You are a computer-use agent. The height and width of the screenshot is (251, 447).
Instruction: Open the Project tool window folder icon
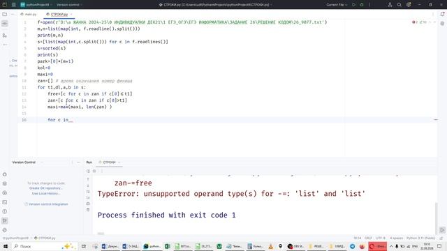coord(5,14)
